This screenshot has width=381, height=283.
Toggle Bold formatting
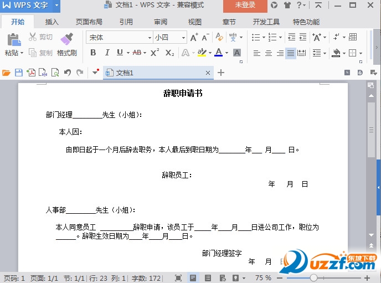point(93,53)
